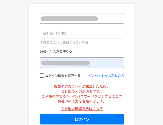163x125 pixels.
Task: Click the 会社IDの入力を閉じる text
Action: [x=56, y=51]
